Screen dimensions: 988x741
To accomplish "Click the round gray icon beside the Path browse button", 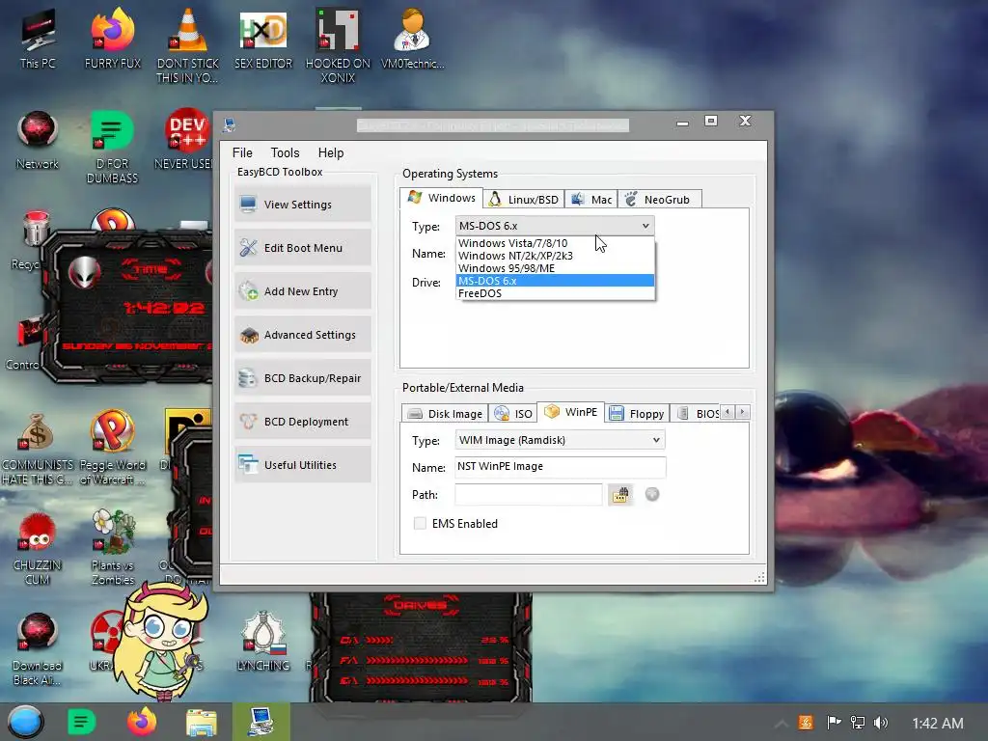I will coord(652,495).
